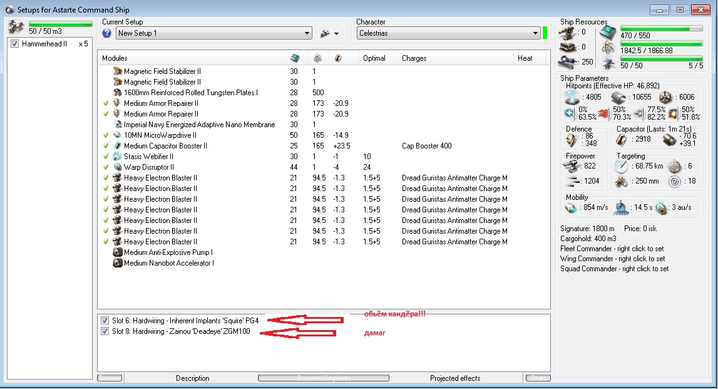This screenshot has height=389, width=718.
Task: Toggle active state of first Medium Armor Repairer II
Action: 106,103
